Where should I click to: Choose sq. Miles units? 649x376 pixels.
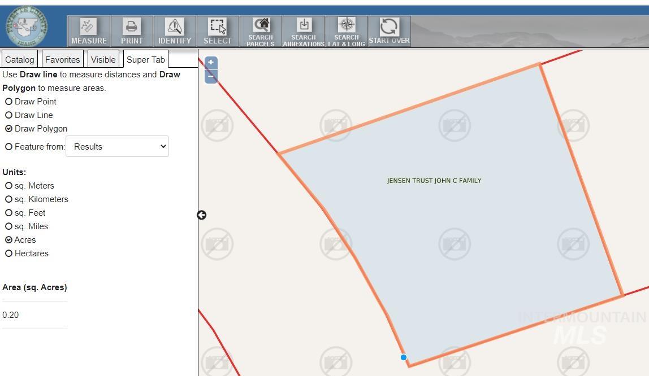[8, 226]
